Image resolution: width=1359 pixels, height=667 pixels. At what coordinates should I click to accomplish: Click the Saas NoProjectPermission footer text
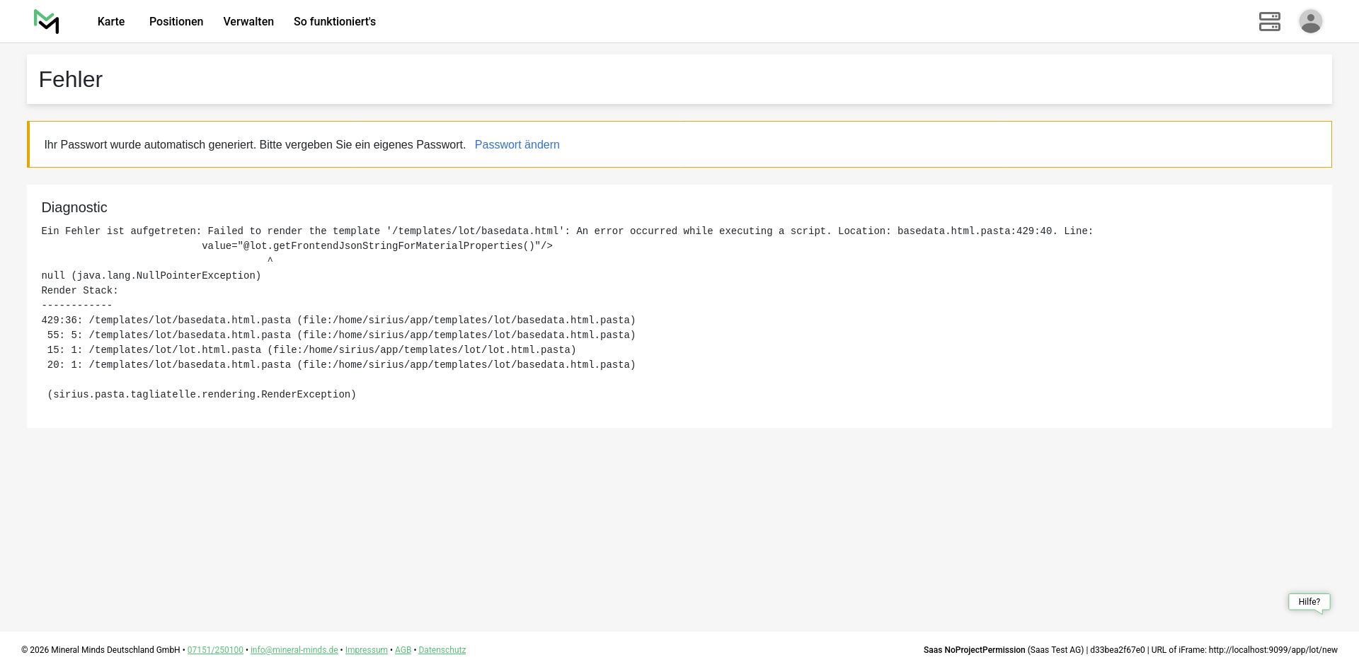coord(974,650)
